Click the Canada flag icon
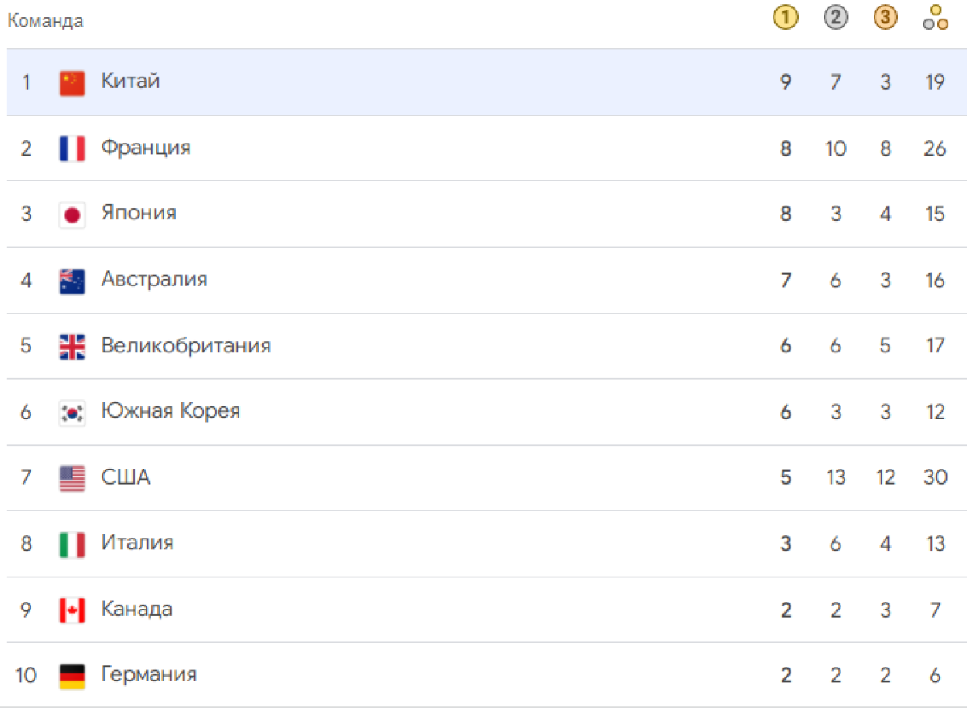This screenshot has width=967, height=708. [73, 610]
